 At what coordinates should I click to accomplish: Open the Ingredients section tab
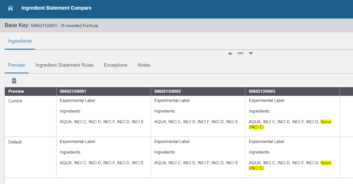tap(20, 41)
